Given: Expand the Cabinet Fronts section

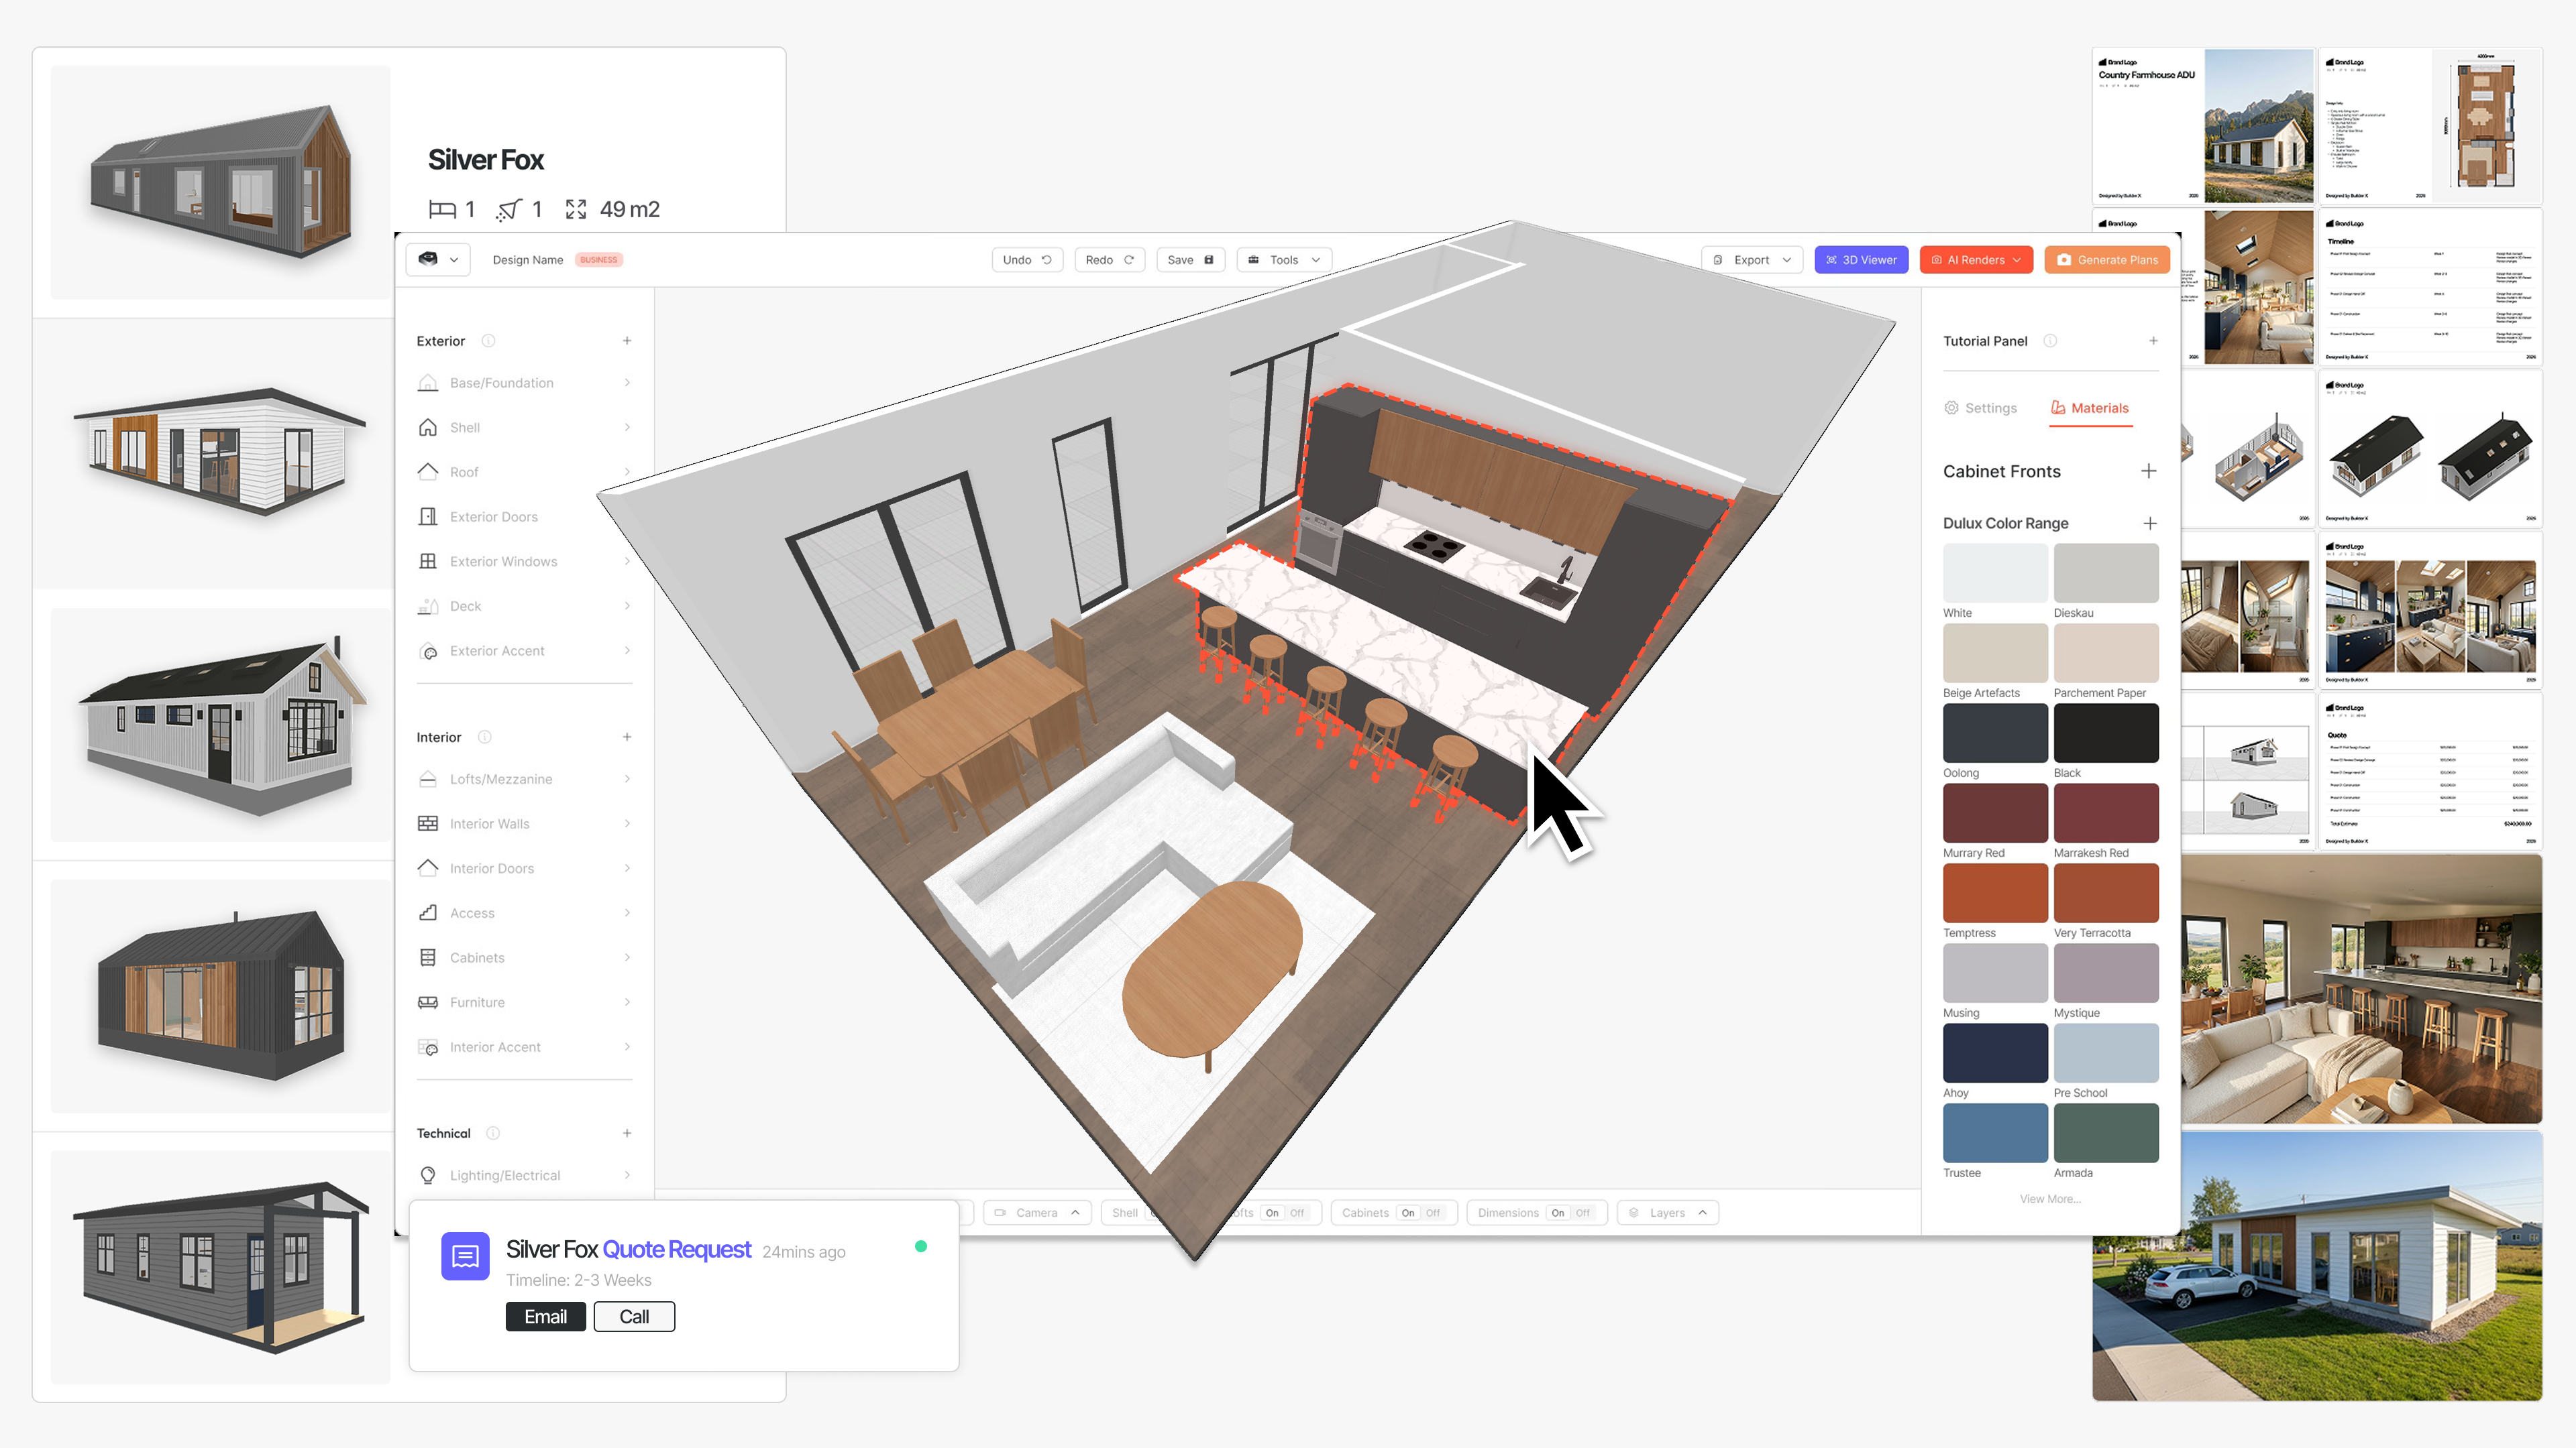Looking at the screenshot, I should 2149,472.
